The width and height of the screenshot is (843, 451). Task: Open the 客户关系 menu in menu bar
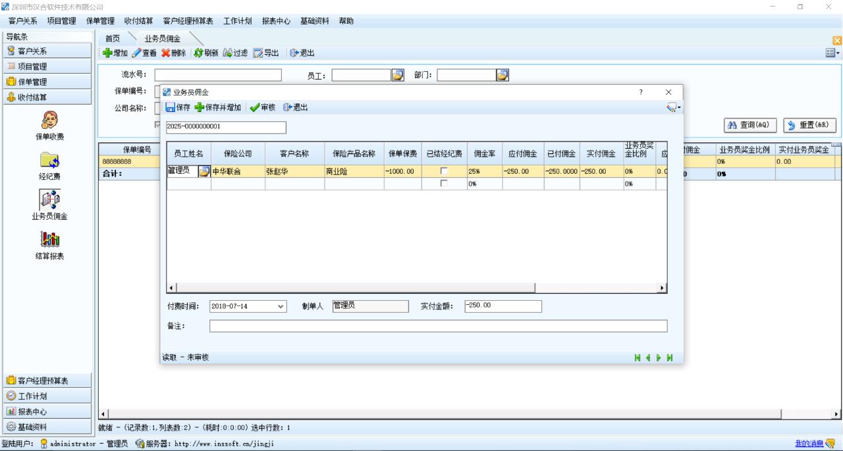[22, 21]
